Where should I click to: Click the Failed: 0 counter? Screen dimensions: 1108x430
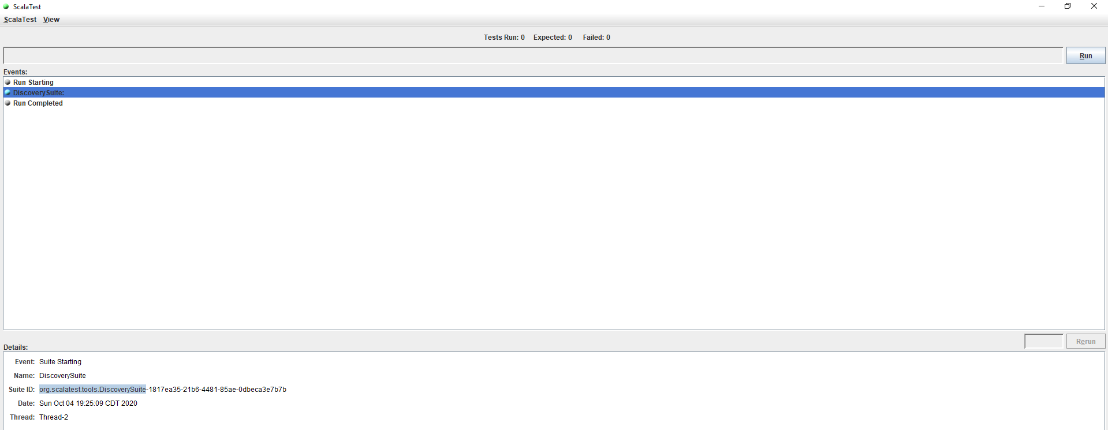[x=596, y=38]
